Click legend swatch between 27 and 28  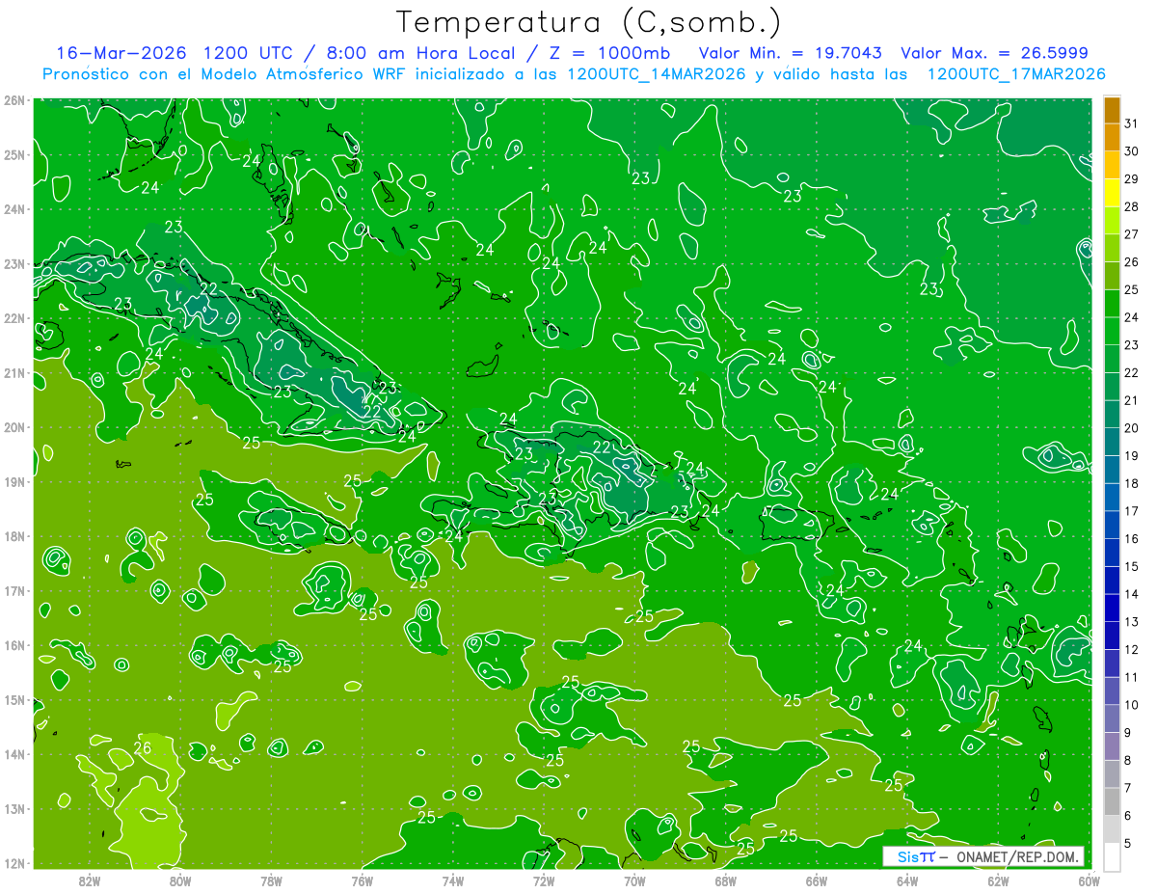click(1113, 221)
